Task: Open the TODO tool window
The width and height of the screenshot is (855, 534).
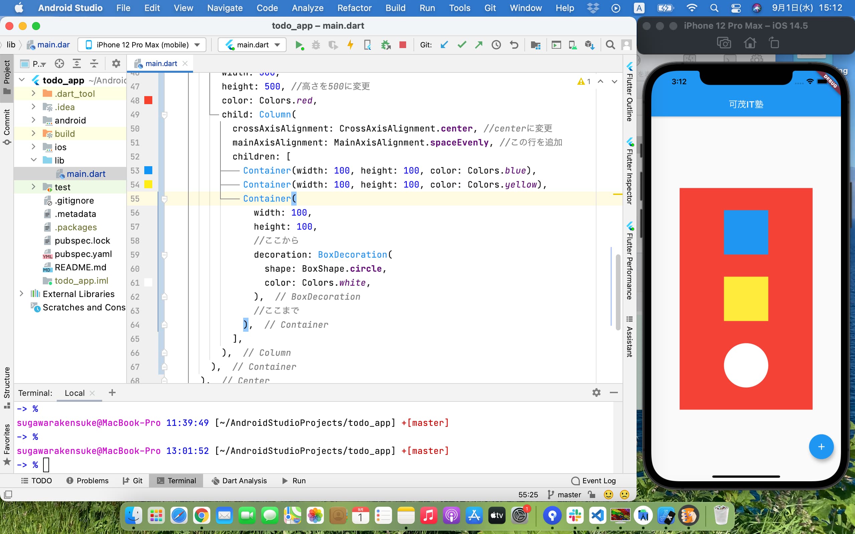Action: coord(36,480)
